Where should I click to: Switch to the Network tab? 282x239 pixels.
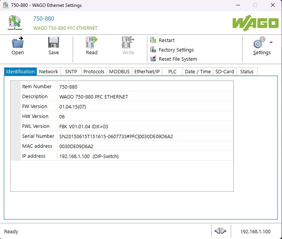pos(49,72)
